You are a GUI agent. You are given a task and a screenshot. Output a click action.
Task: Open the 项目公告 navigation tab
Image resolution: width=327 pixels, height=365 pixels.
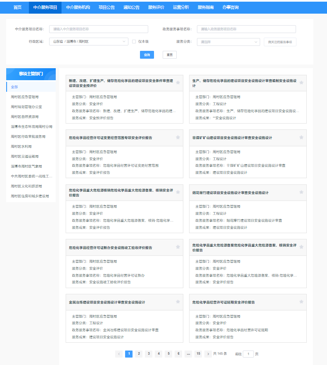[x=107, y=7]
